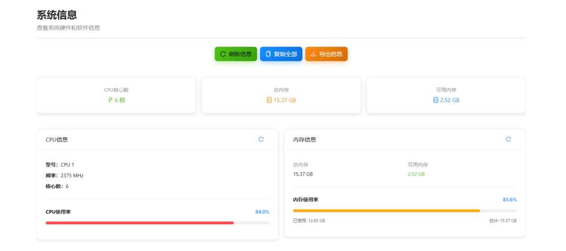Click the 内存信息 panel title

304,139
